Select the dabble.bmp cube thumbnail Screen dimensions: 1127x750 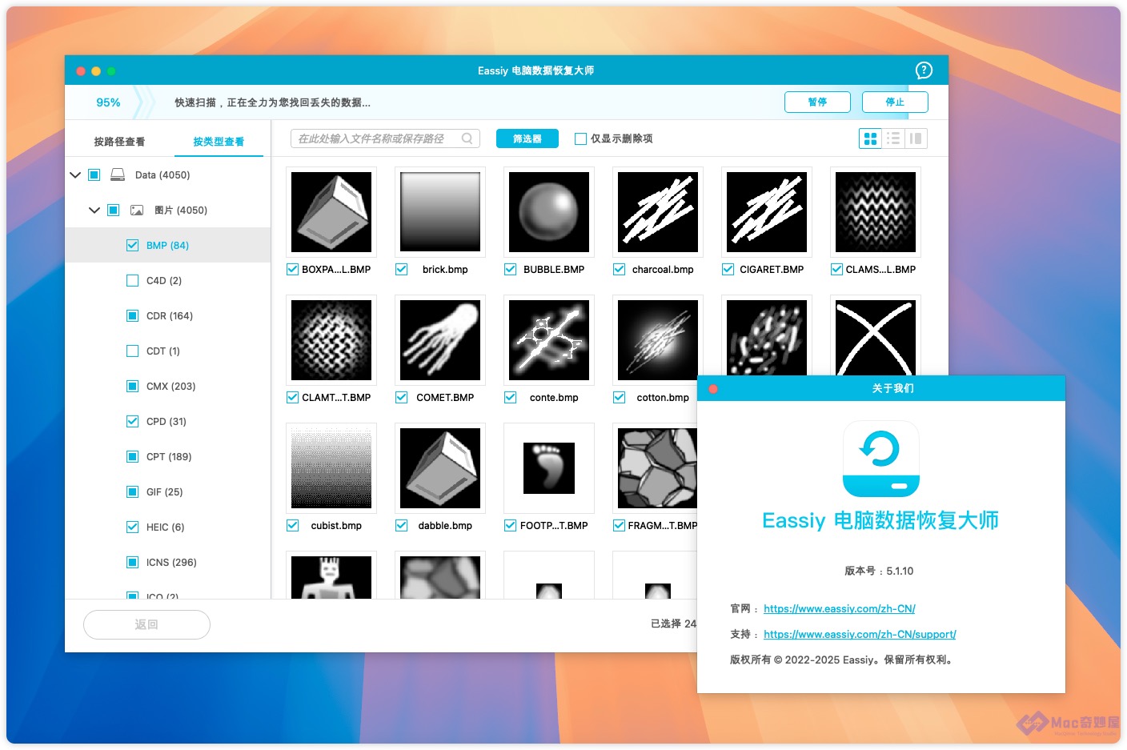click(x=440, y=468)
